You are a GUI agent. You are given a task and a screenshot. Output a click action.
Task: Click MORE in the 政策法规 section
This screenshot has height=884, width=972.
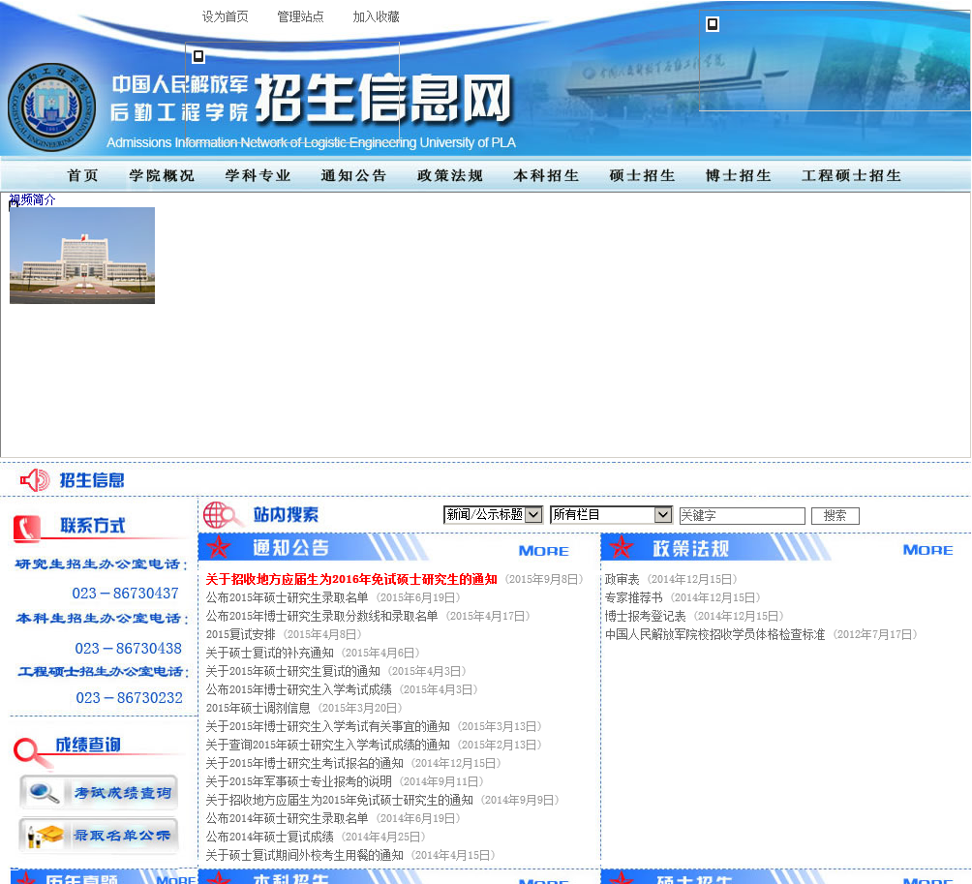coord(928,550)
